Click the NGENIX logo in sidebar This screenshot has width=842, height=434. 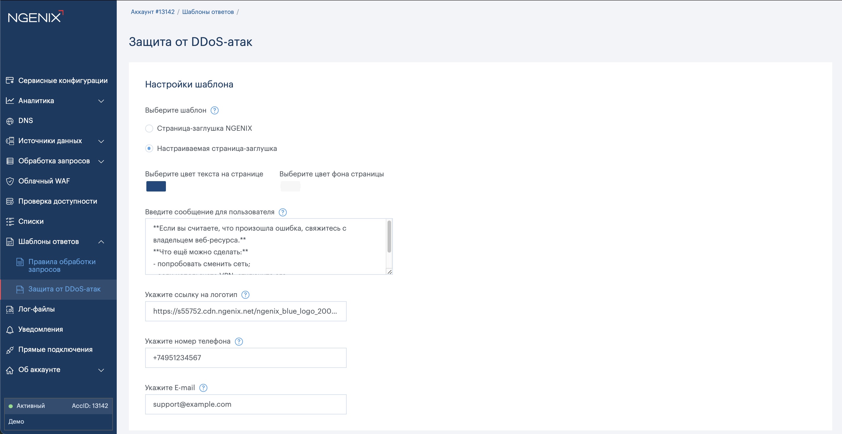tap(35, 17)
